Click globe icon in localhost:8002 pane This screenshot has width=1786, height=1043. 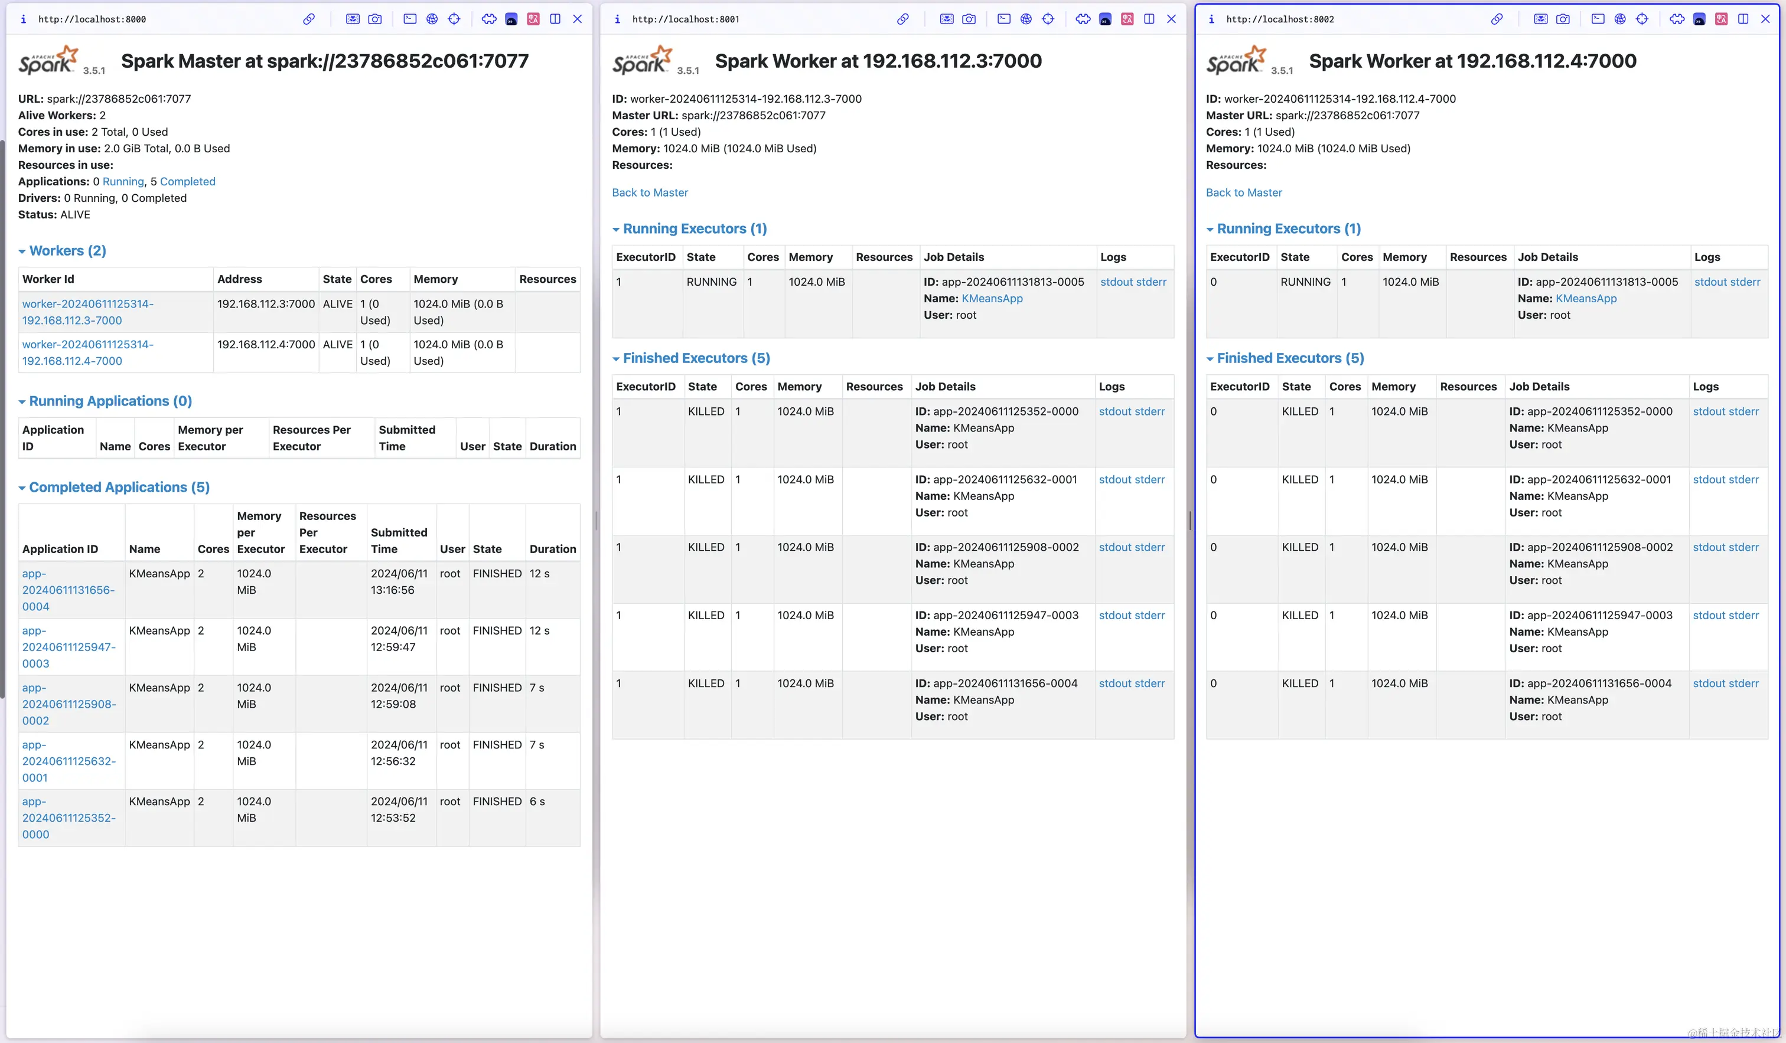coord(1620,19)
